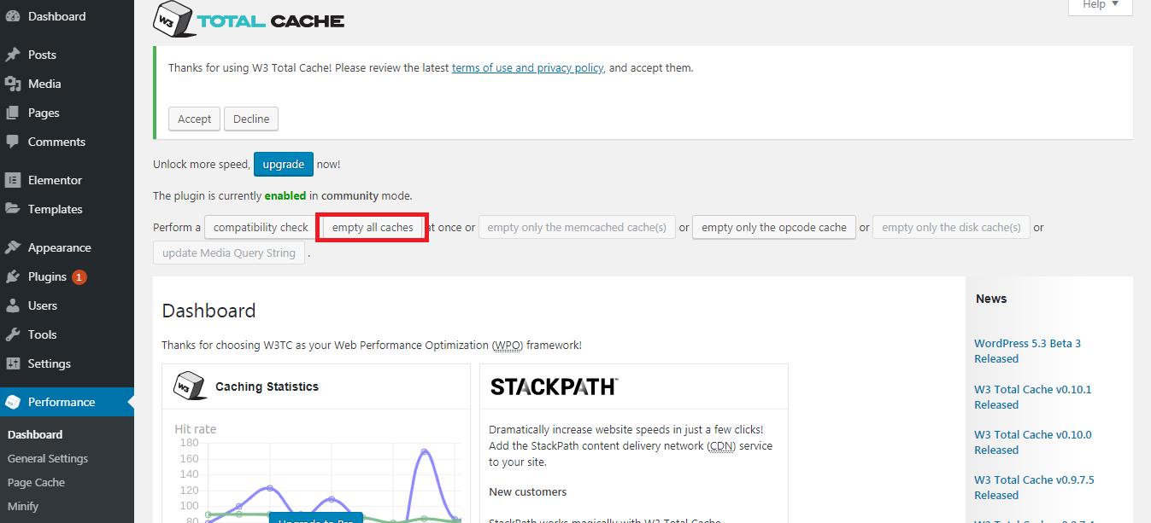Open W3 Total Cache v0.10.0 Released news
Viewport: 1151px width, 523px height.
coord(1033,442)
